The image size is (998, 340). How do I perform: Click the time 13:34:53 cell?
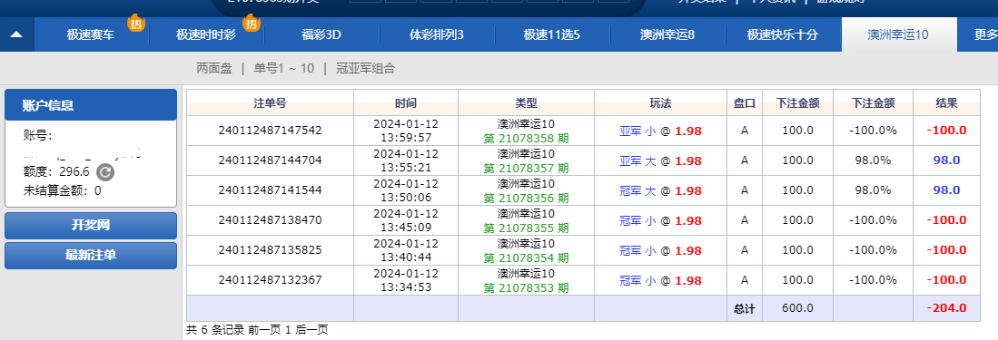click(x=406, y=279)
